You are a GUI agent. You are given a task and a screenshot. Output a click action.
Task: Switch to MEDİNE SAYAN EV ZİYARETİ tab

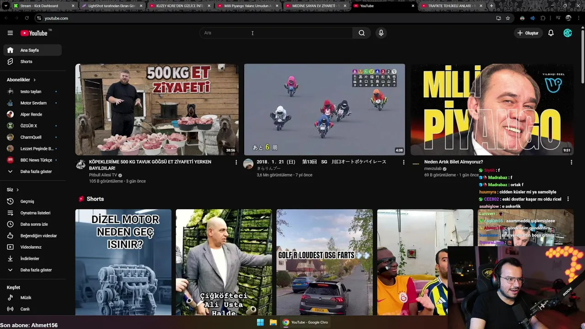315,6
